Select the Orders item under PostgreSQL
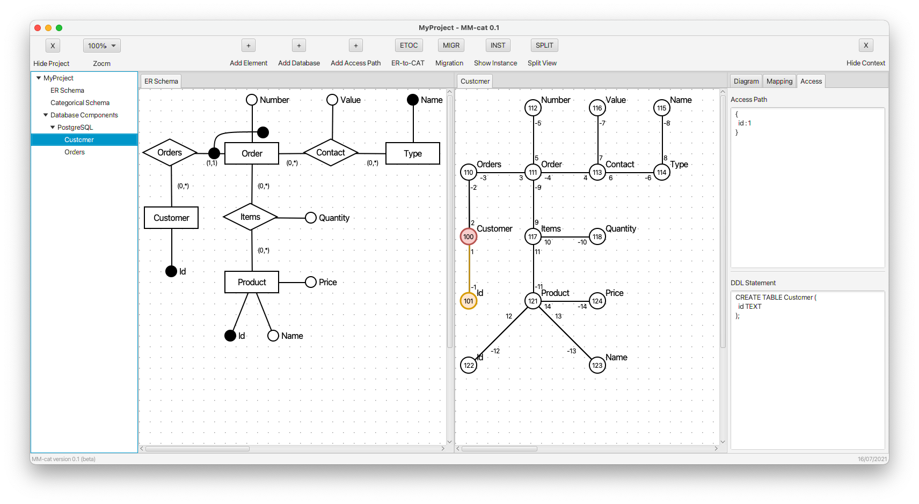The width and height of the screenshot is (919, 504). [75, 152]
